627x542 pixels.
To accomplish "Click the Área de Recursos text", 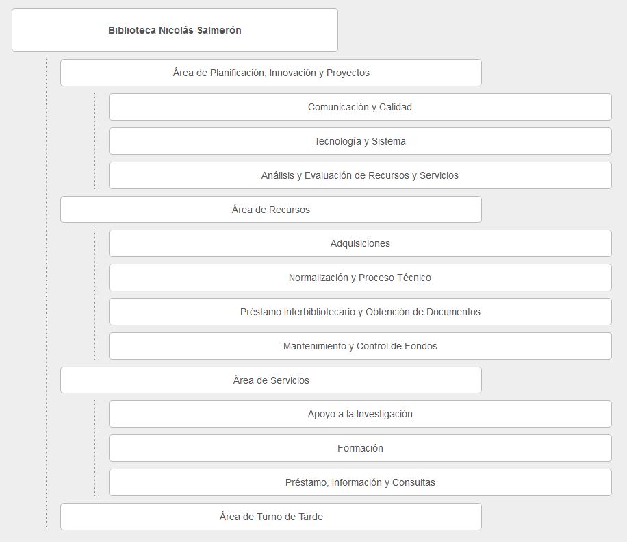I will [271, 210].
